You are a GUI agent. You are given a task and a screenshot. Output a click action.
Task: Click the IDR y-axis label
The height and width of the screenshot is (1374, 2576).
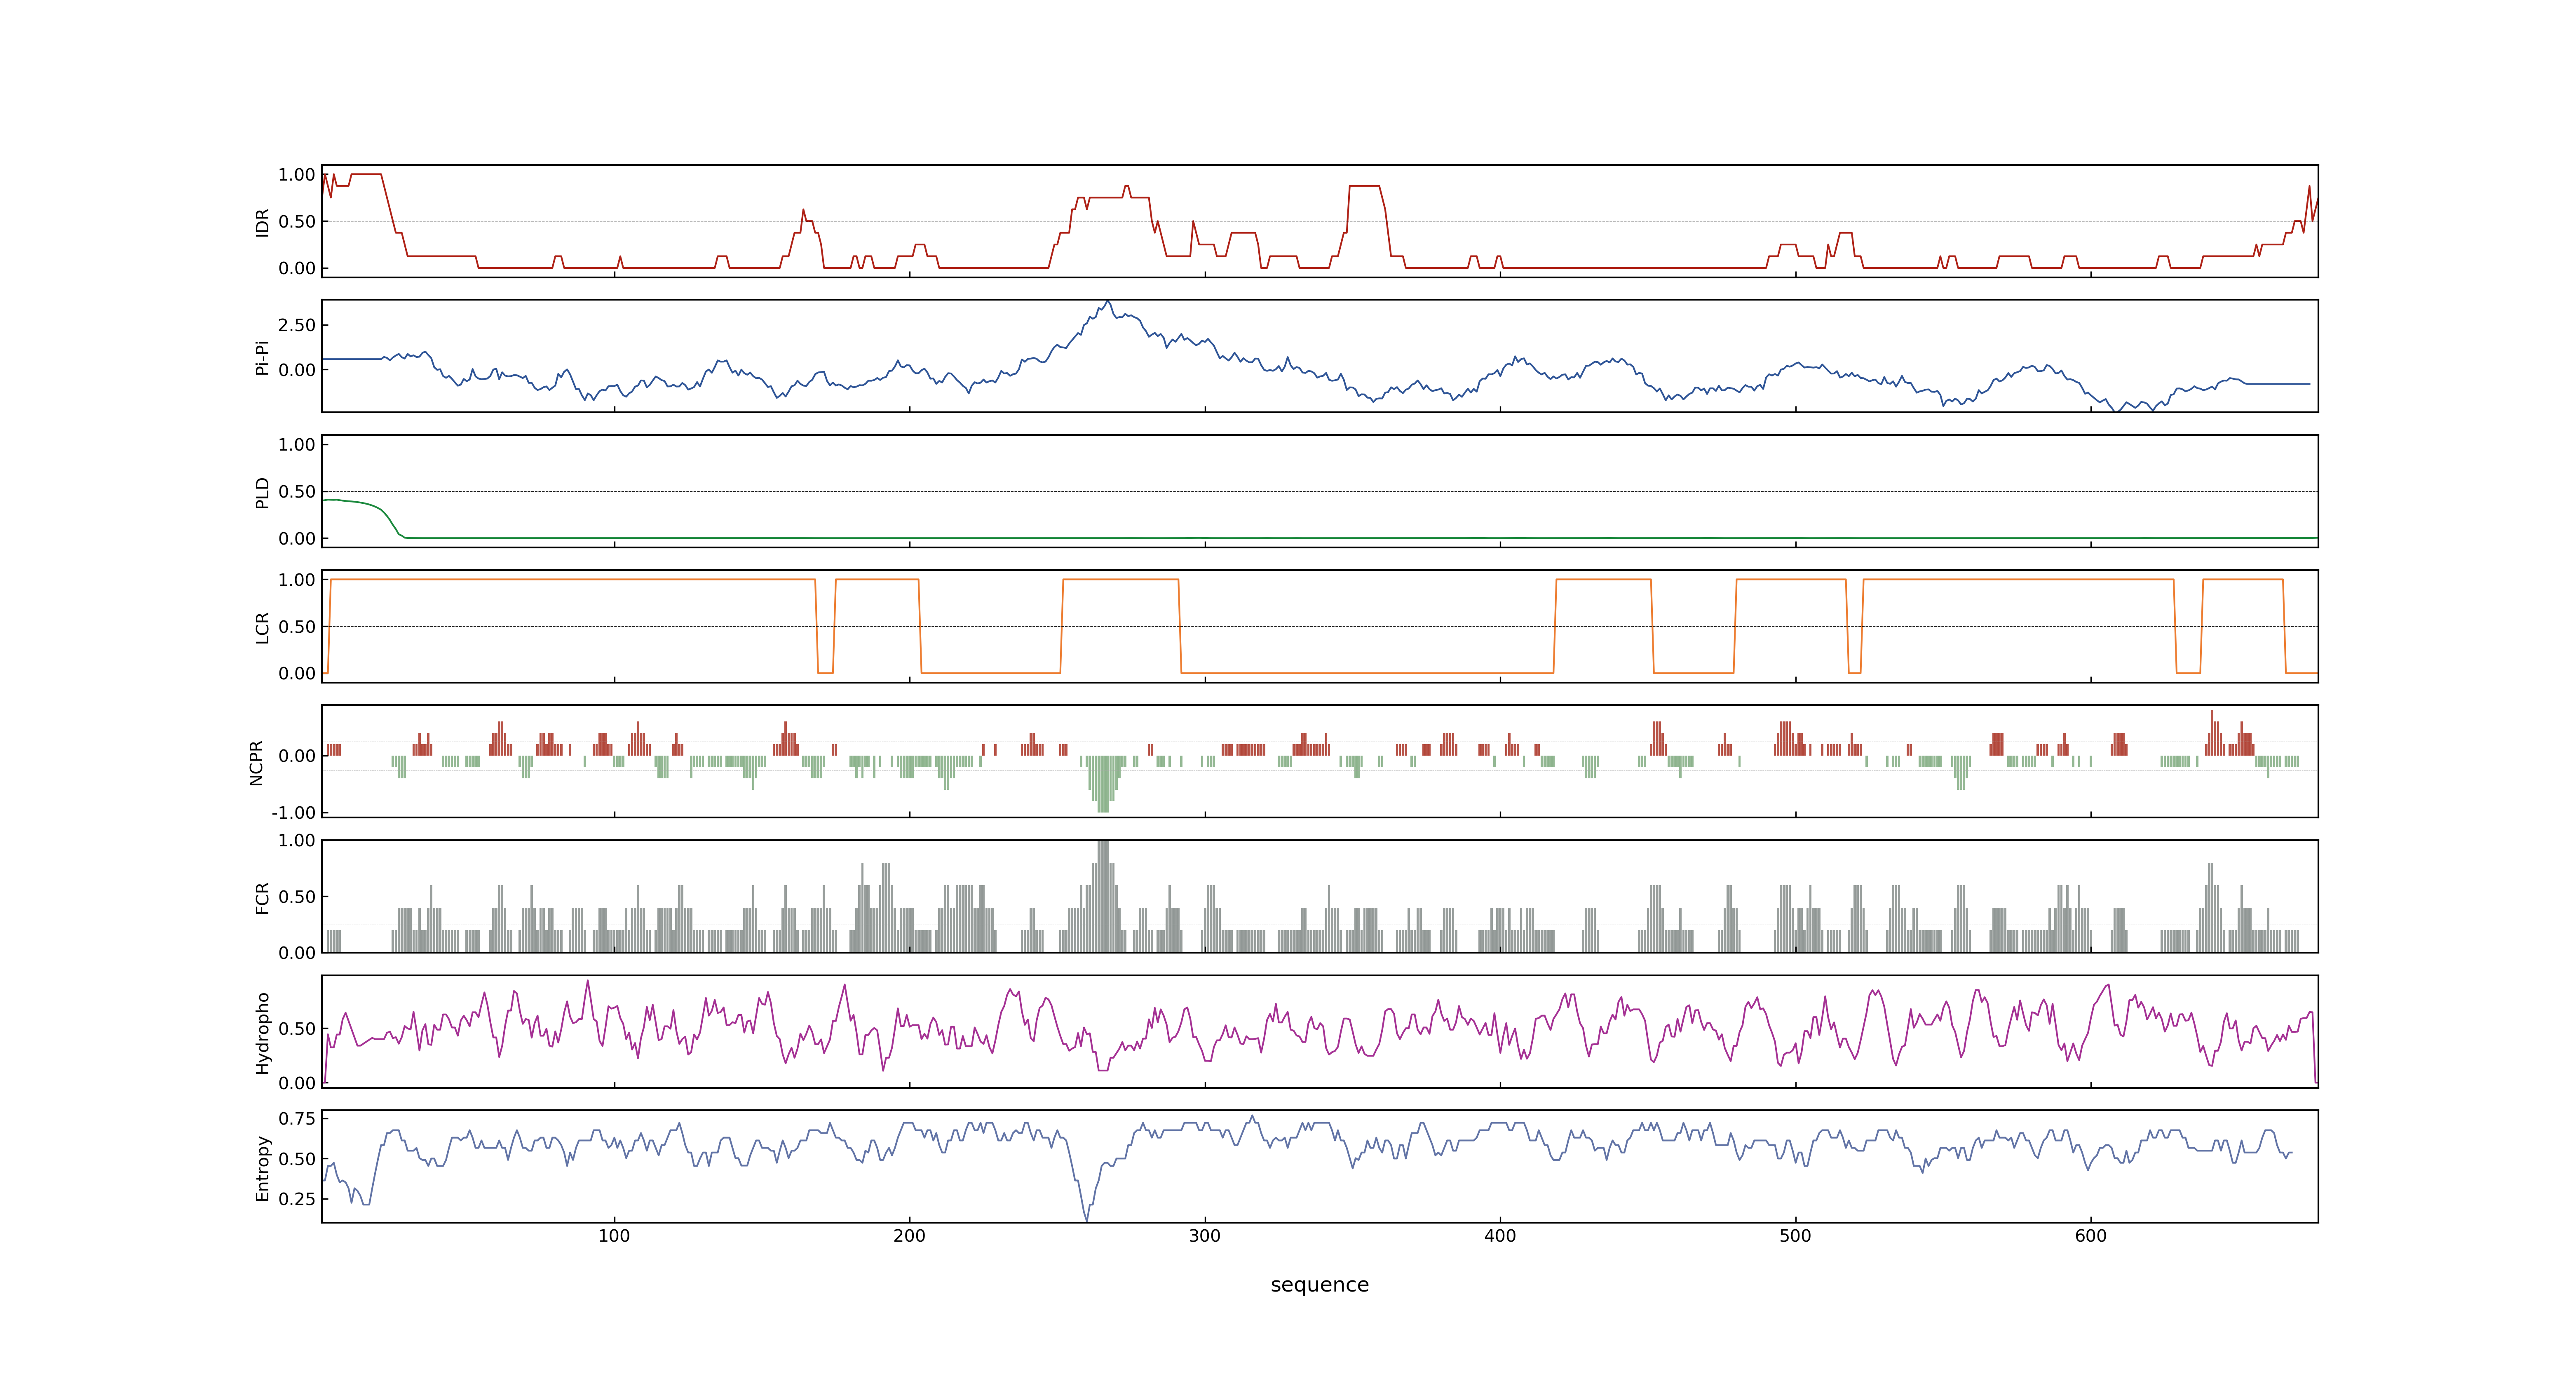[x=262, y=222]
